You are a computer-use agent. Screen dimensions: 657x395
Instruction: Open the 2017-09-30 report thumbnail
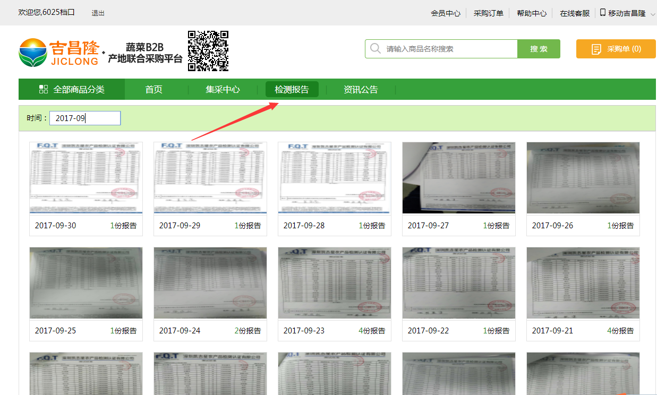tap(86, 178)
